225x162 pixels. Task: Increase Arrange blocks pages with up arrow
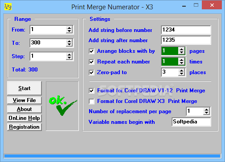(181, 49)
